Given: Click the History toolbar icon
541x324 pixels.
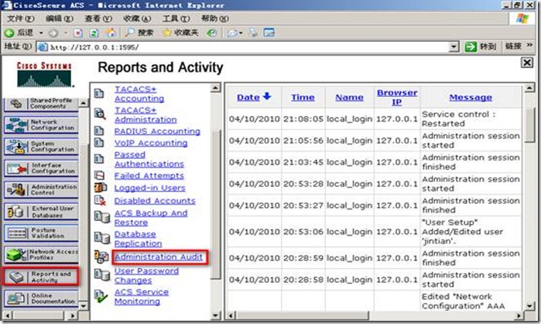Looking at the screenshot, I should [211, 33].
